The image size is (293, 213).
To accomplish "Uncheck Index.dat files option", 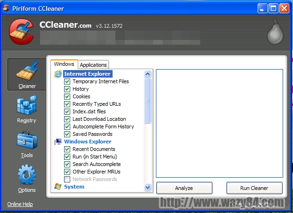I will coord(67,111).
